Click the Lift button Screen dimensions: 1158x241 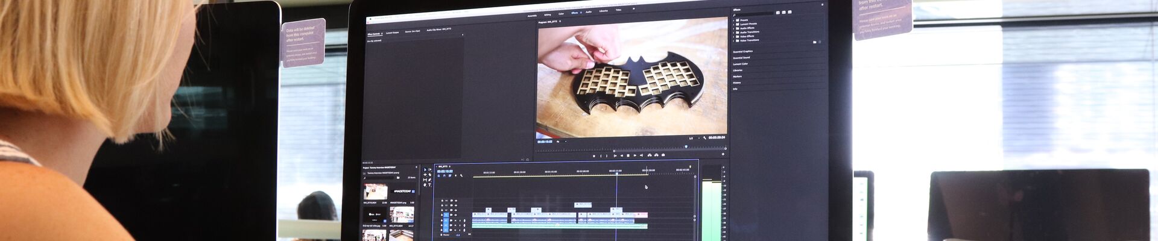[650, 155]
